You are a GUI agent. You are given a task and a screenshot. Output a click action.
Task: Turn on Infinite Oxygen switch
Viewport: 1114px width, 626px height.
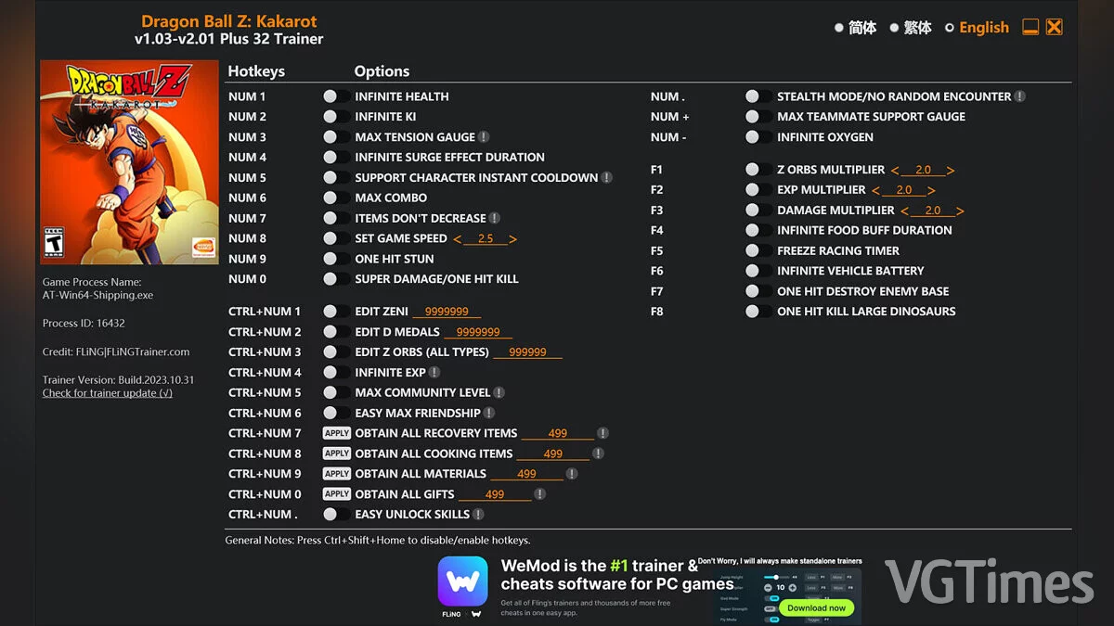click(x=759, y=137)
